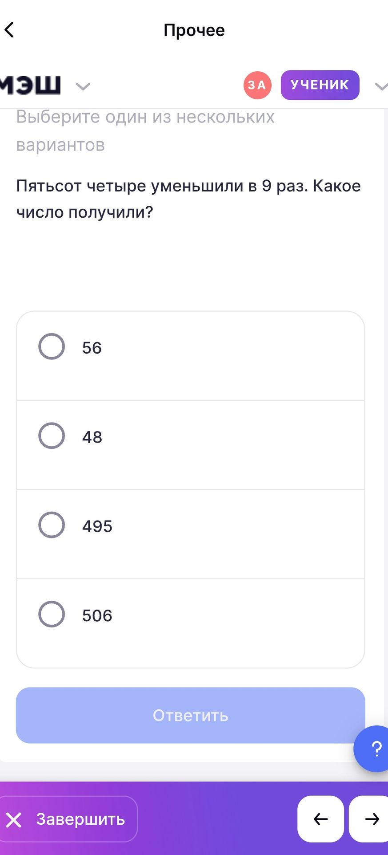
Task: Expand the chevron right of УЧЕНИК
Action: tap(381, 86)
